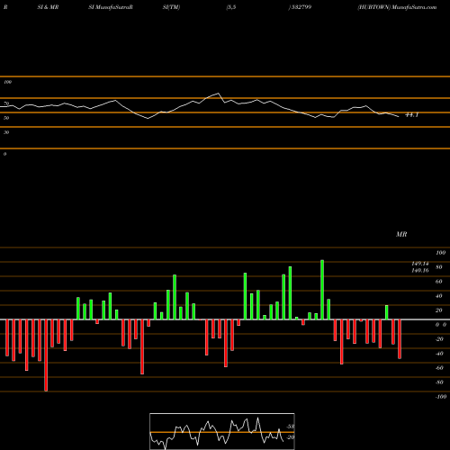Screen dimensions: 450x450
Task: Click the MR axis -20 label
Action: click(439, 339)
